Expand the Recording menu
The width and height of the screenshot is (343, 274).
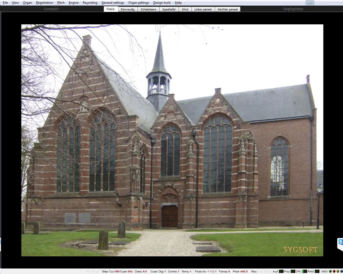[x=90, y=3]
